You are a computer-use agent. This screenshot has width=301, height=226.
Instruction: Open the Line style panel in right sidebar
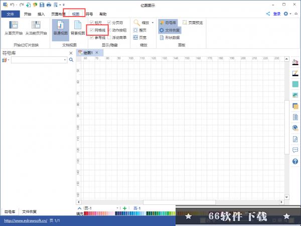pyautogui.click(x=295, y=73)
